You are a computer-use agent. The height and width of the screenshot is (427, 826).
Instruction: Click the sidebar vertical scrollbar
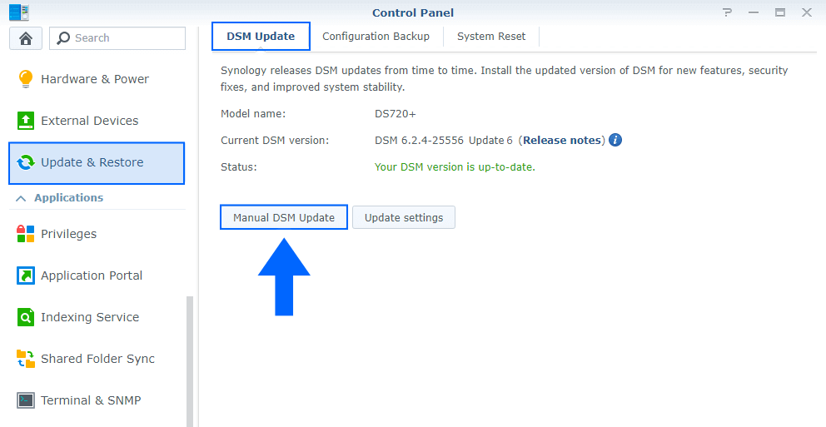tap(190, 361)
